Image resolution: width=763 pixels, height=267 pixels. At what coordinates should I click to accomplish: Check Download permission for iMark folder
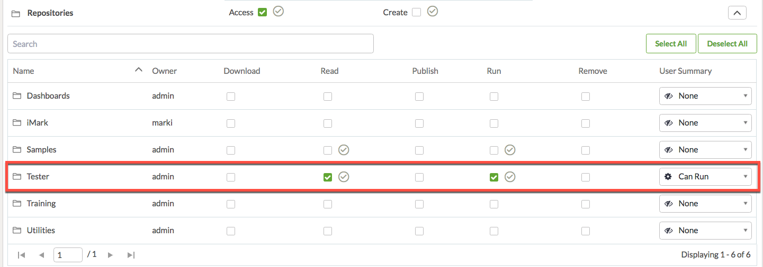(x=231, y=123)
